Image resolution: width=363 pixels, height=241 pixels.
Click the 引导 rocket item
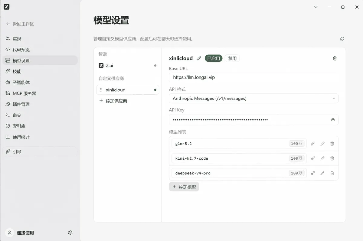tap(40, 151)
